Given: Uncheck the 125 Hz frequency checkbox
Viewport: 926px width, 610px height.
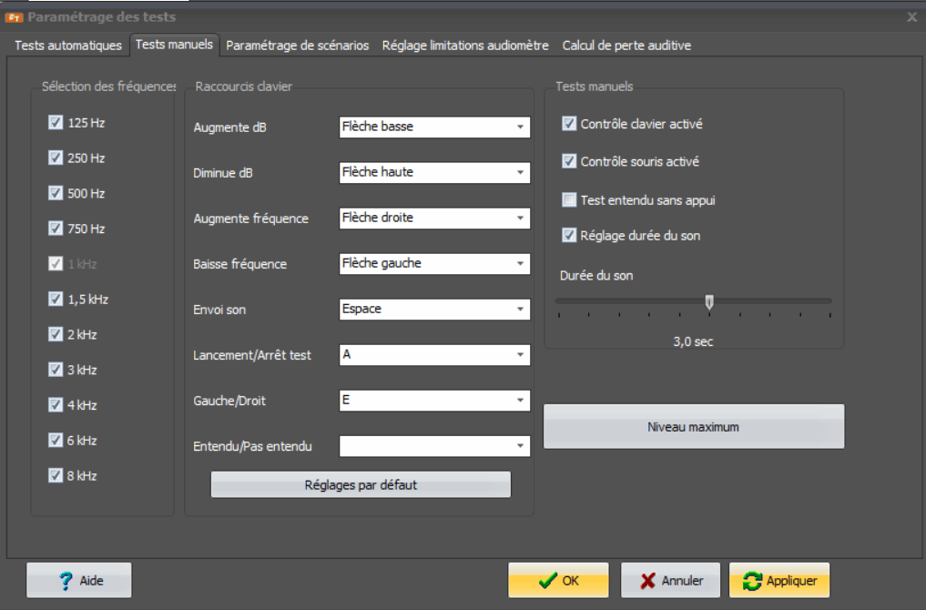Looking at the screenshot, I should [x=56, y=123].
